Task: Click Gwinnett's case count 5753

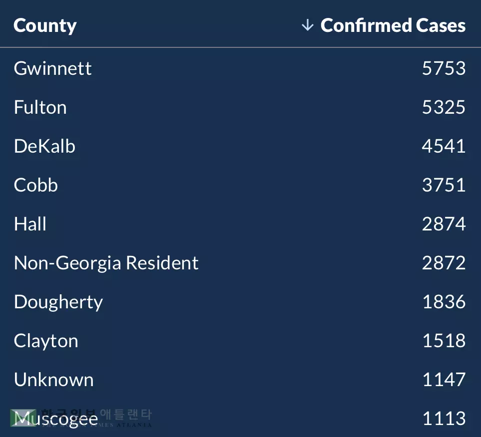Action: [x=444, y=68]
